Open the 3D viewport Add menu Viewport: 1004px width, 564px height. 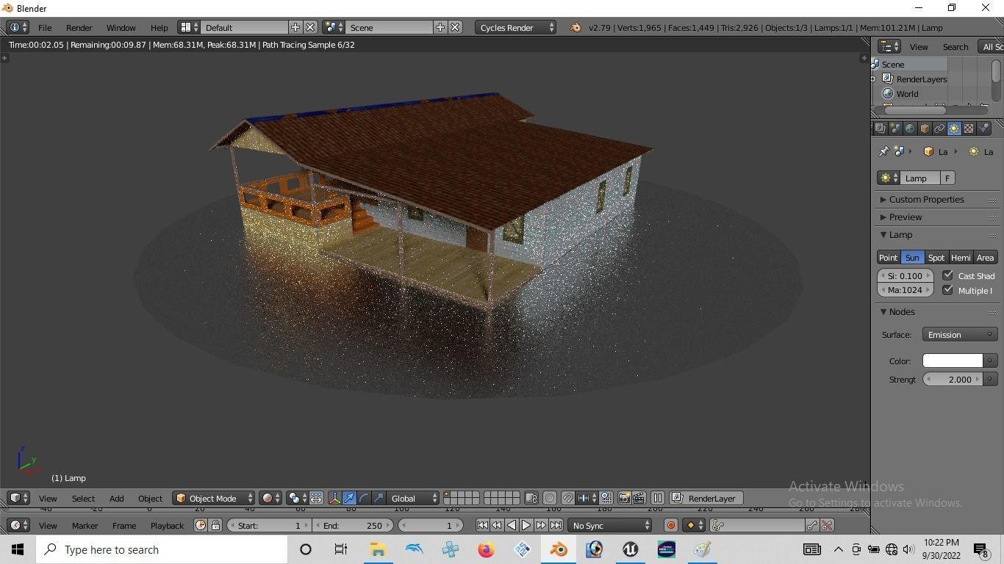116,498
